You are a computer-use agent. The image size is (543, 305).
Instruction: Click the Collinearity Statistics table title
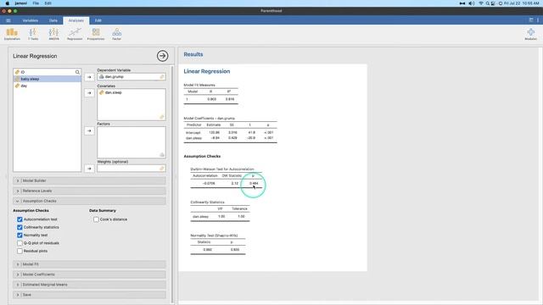(207, 202)
